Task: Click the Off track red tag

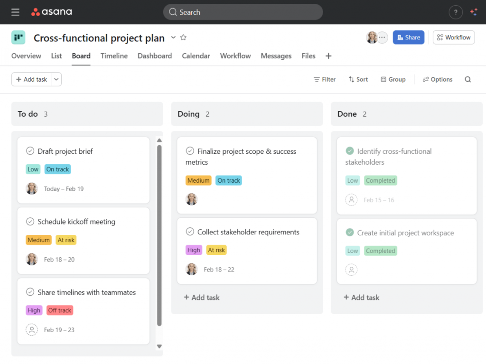Action: click(x=60, y=310)
